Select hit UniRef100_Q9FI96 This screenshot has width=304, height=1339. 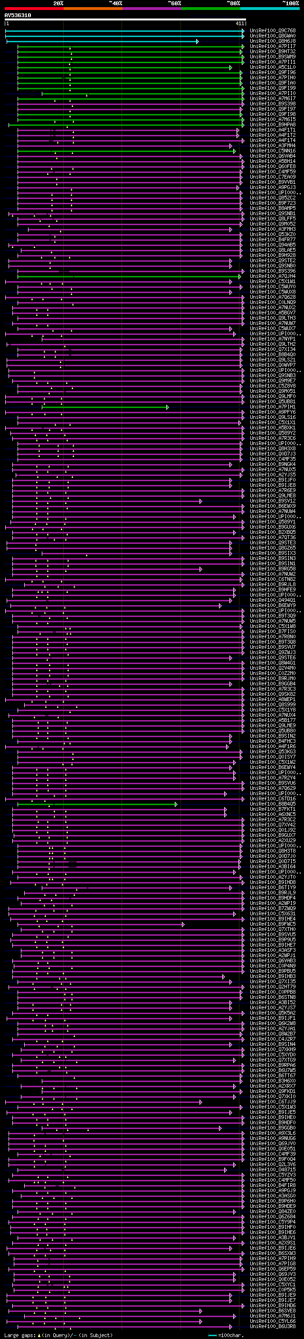click(x=273, y=72)
